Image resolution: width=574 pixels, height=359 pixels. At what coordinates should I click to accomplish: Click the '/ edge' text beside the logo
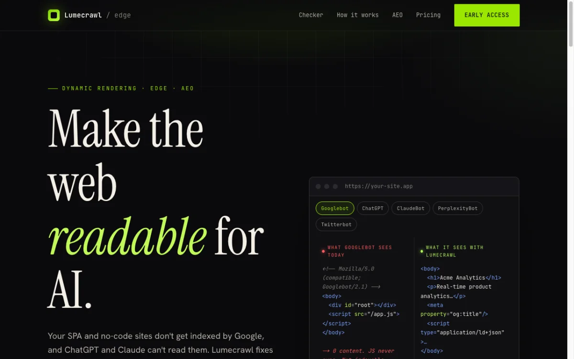(x=119, y=15)
